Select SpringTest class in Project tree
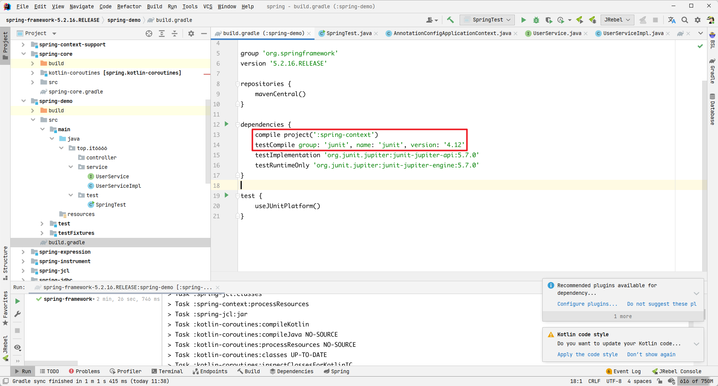This screenshot has height=386, width=718. tap(110, 205)
